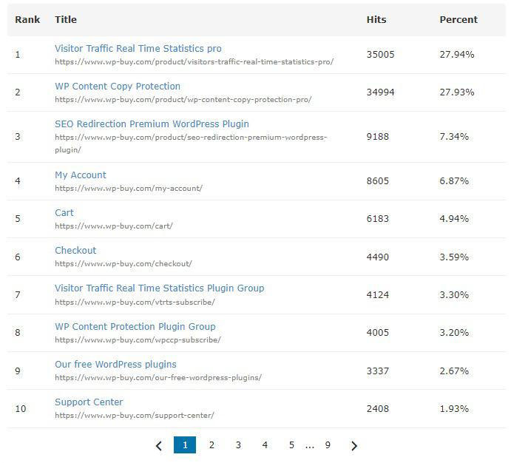Select page 1 in pagination
Image resolution: width=511 pixels, height=463 pixels.
(185, 445)
